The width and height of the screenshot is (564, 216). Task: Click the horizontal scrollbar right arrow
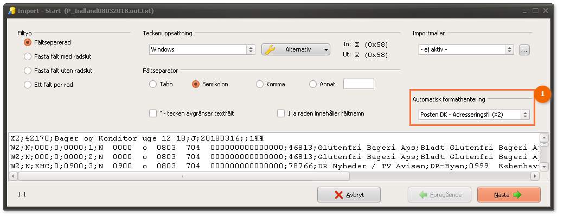(x=535, y=176)
